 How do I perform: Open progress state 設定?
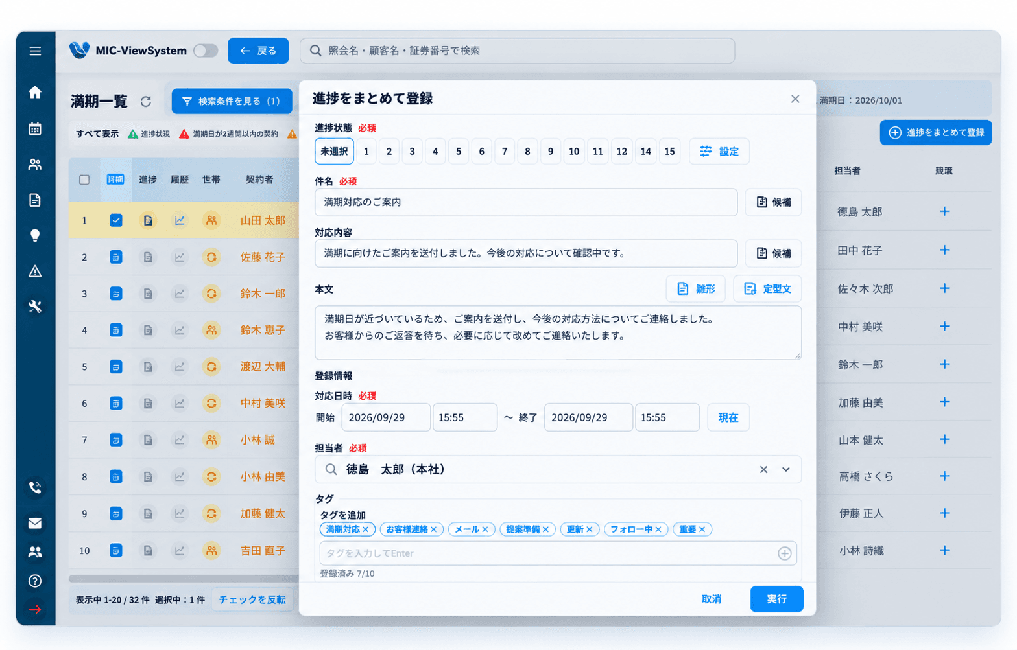(x=719, y=151)
